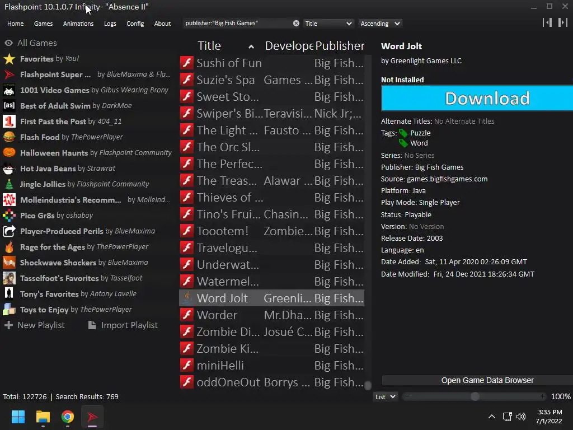Click the Toys to Enjoy blocks icon
This screenshot has height=430, width=573.
9,309
